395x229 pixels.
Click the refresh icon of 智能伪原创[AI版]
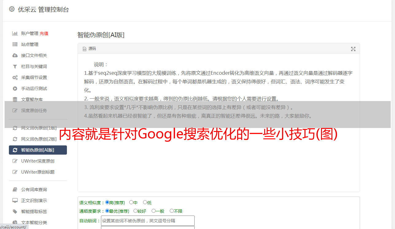pos(15,150)
